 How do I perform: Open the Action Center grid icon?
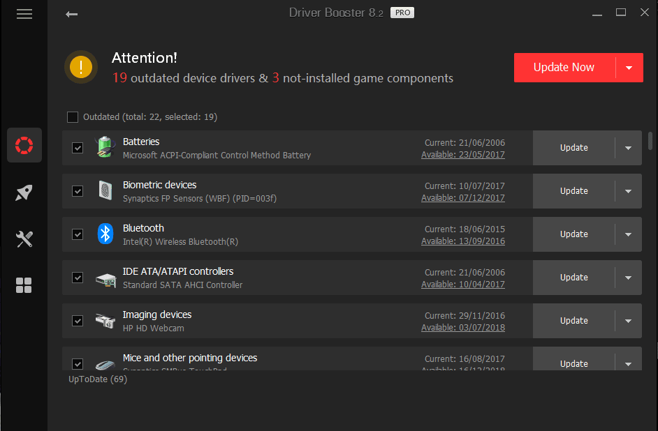(24, 285)
